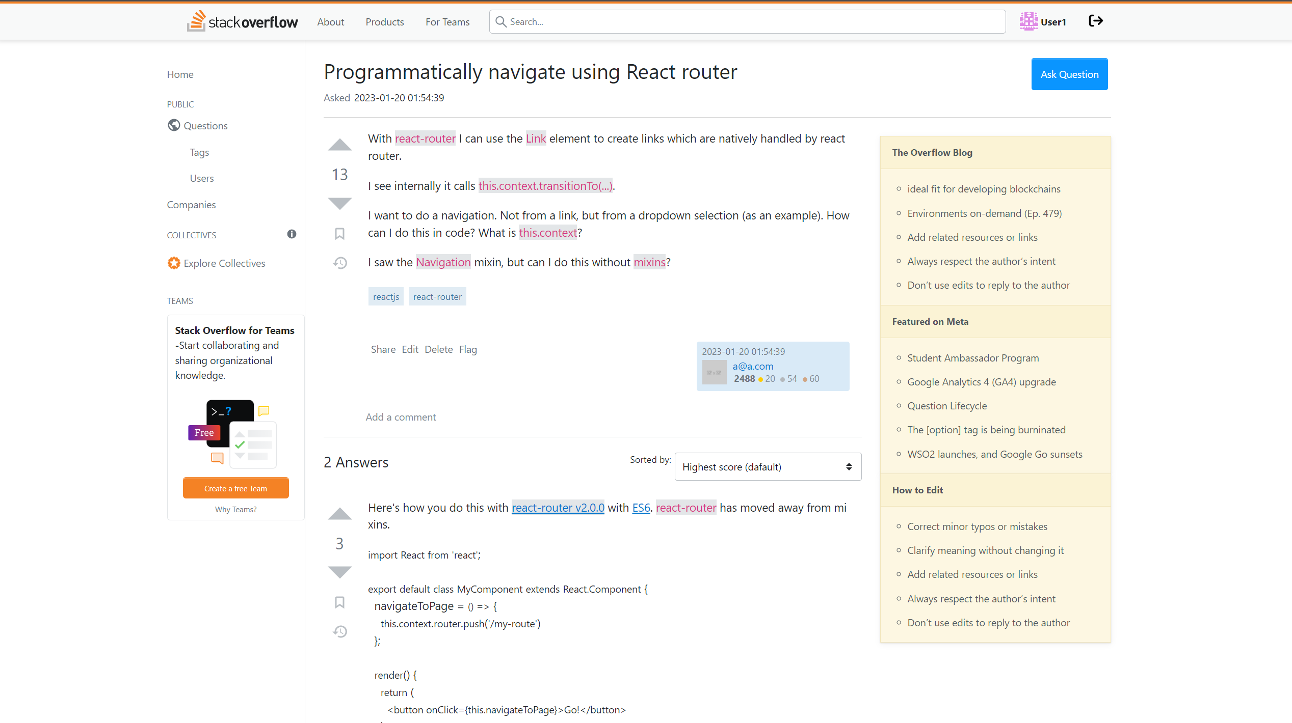
Task: Click the Stack Overflow logo
Action: click(242, 21)
